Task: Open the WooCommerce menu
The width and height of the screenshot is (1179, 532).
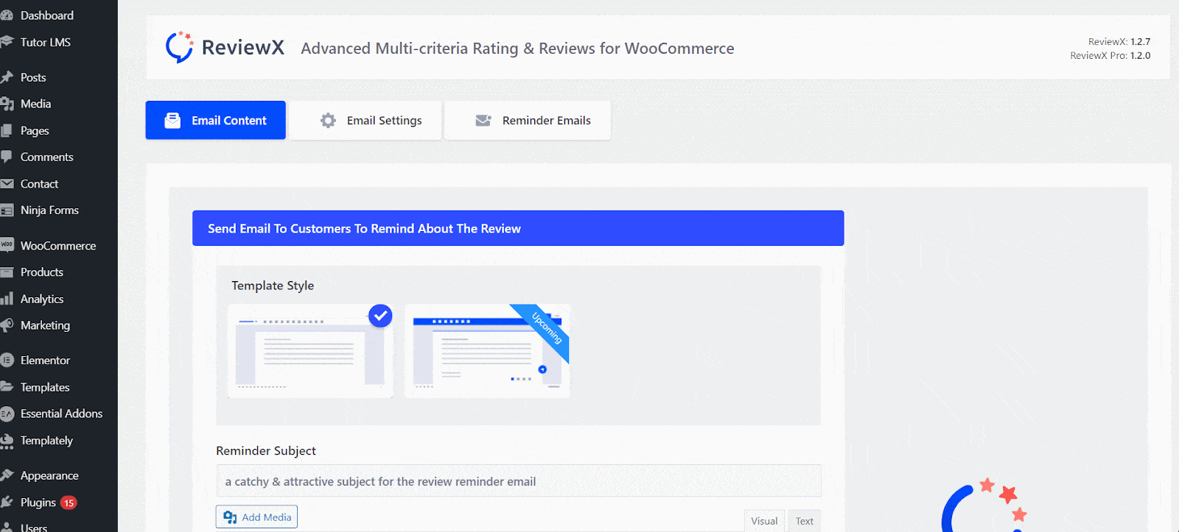Action: (58, 246)
